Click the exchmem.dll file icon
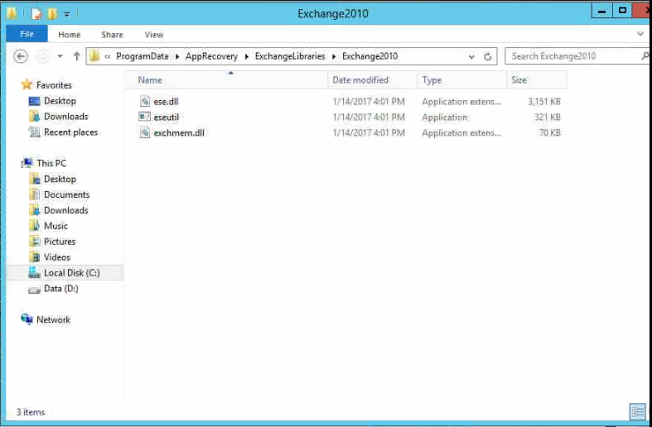This screenshot has height=427, width=652. pos(145,132)
